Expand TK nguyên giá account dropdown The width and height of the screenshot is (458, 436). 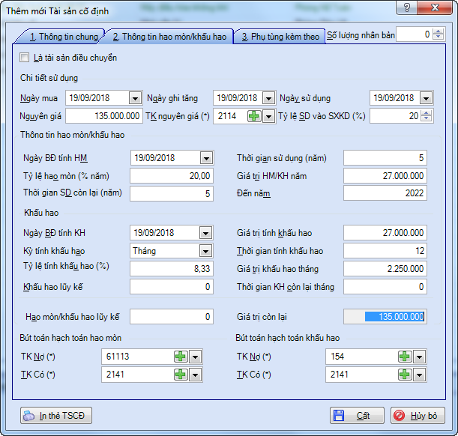coord(268,116)
